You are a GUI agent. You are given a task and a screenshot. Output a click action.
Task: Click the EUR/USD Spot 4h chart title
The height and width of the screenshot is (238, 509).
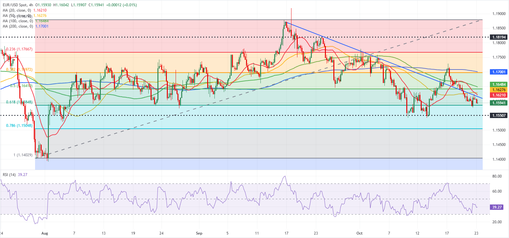pyautogui.click(x=18, y=5)
